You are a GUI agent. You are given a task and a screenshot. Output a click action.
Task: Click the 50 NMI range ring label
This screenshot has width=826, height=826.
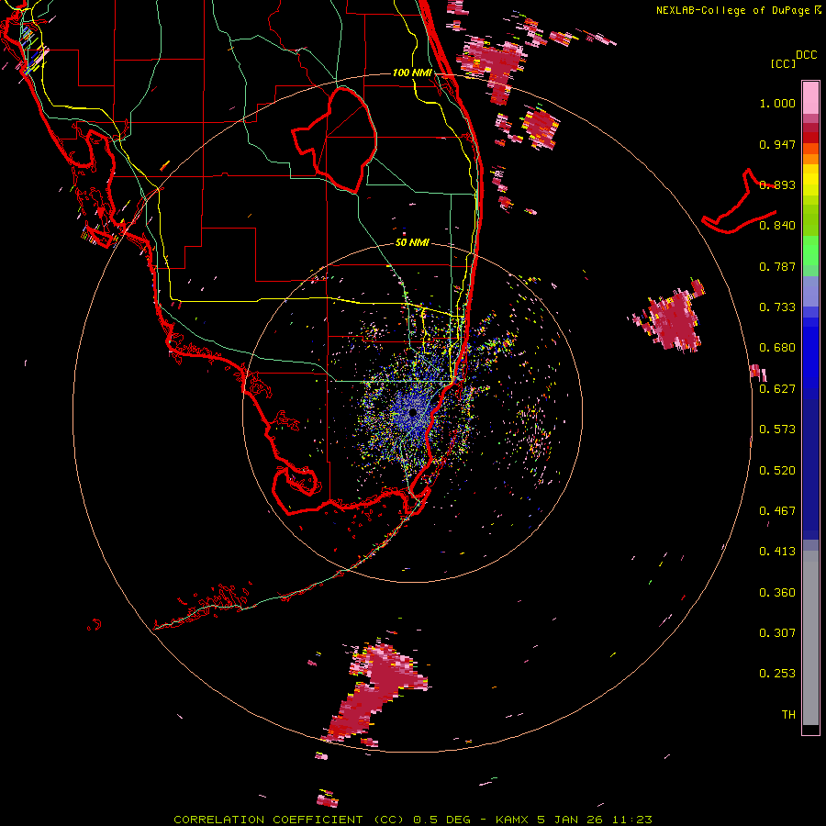[412, 243]
